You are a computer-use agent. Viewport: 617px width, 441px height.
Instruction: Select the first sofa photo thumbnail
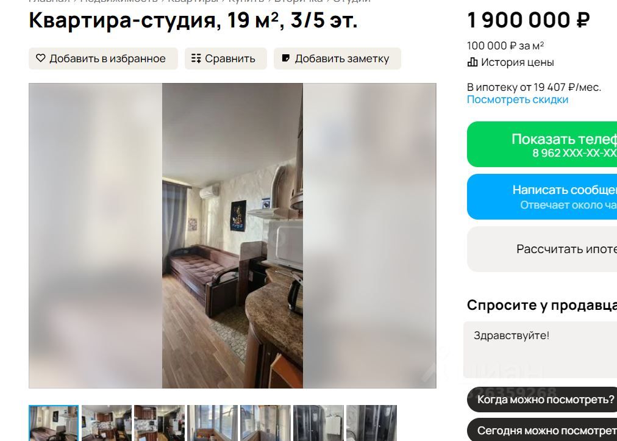tap(54, 423)
